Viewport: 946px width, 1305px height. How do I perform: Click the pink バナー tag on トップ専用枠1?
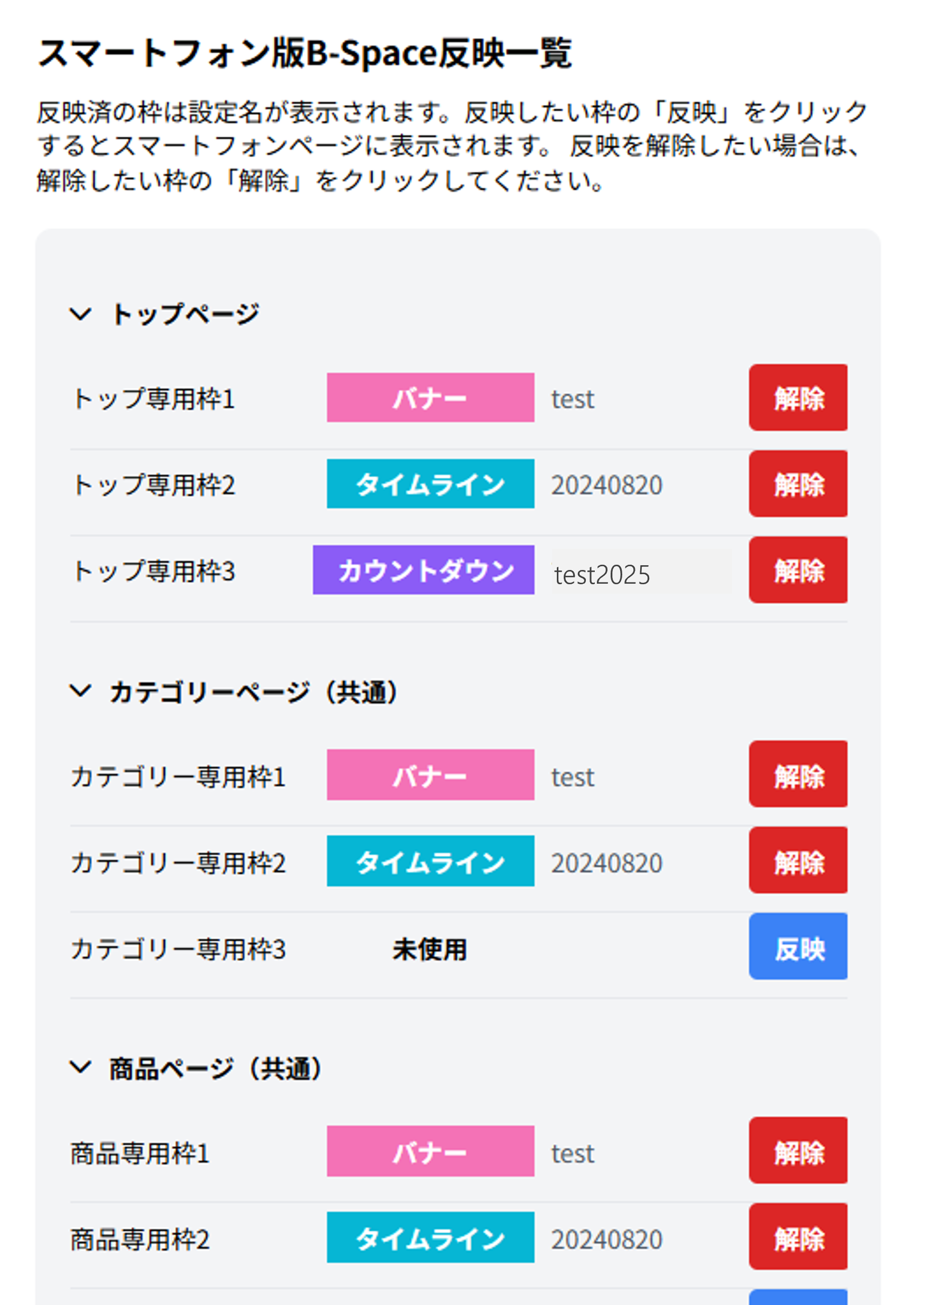point(430,398)
